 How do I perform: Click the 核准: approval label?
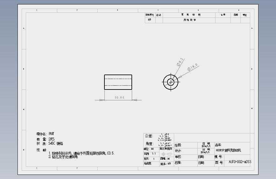click(x=178, y=163)
